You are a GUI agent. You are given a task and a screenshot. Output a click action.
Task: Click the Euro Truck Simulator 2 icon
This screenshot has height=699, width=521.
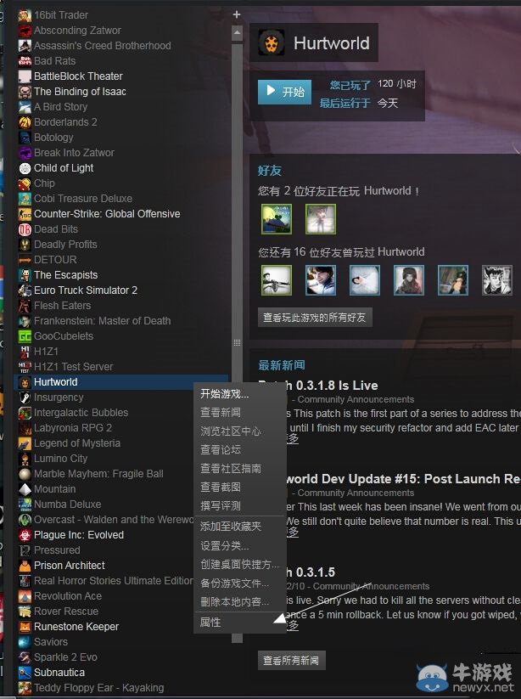25,290
